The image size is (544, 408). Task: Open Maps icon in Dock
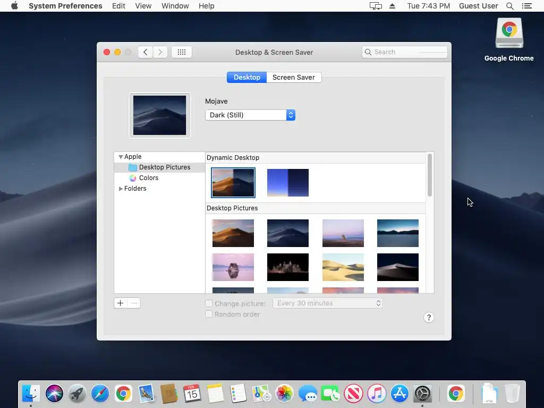coord(261,394)
